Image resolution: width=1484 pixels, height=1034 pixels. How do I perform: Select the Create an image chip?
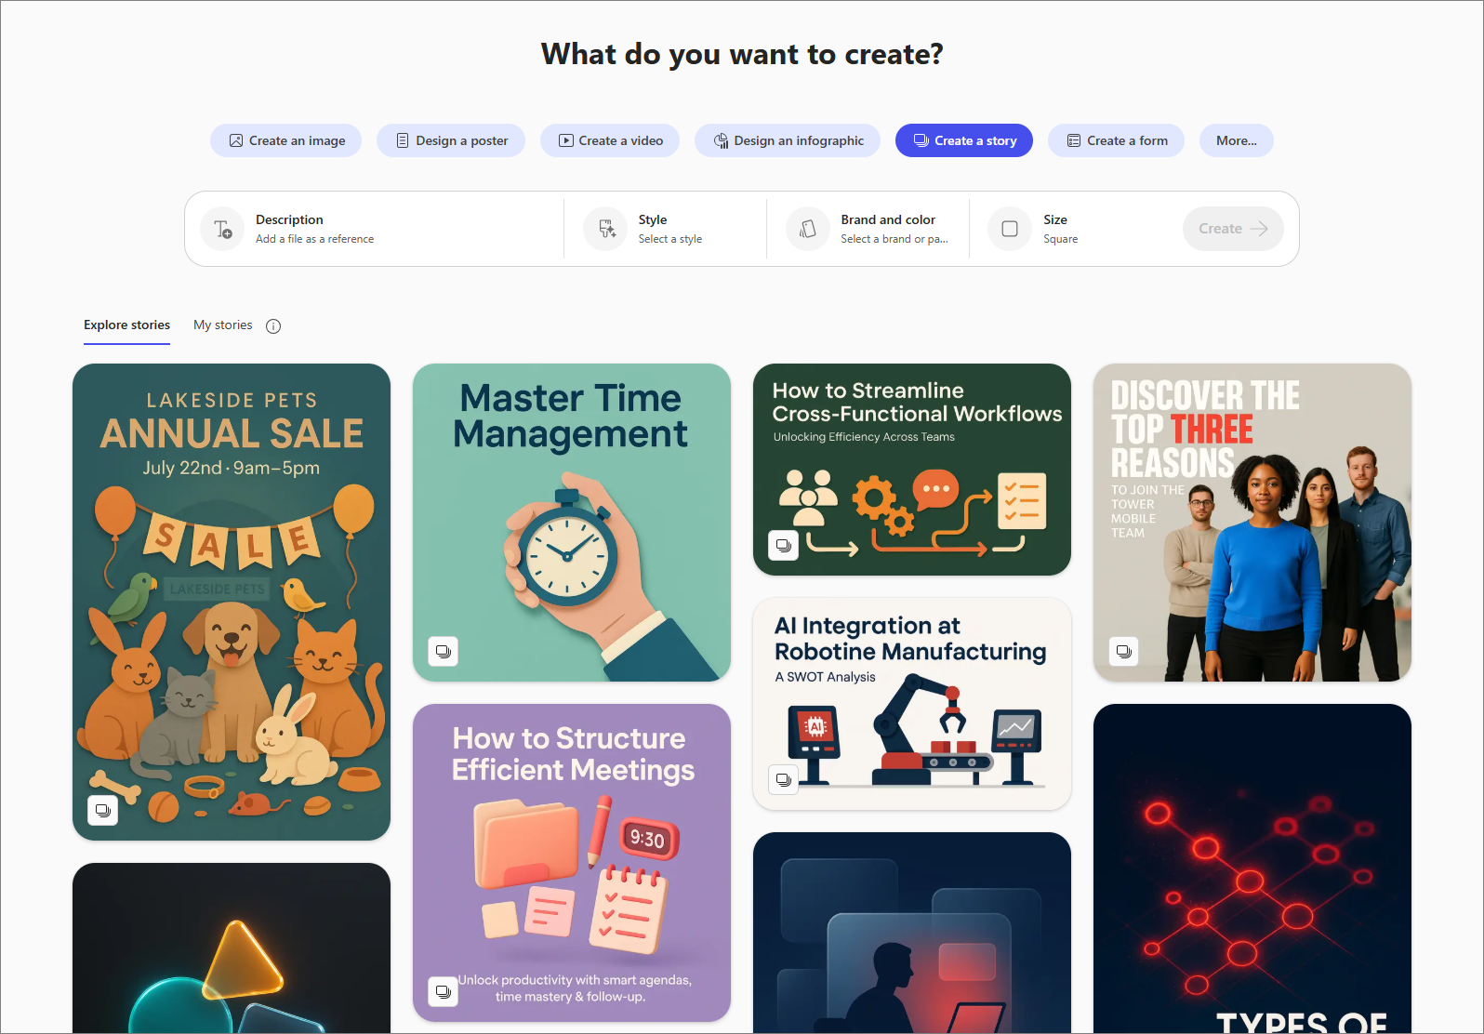285,140
